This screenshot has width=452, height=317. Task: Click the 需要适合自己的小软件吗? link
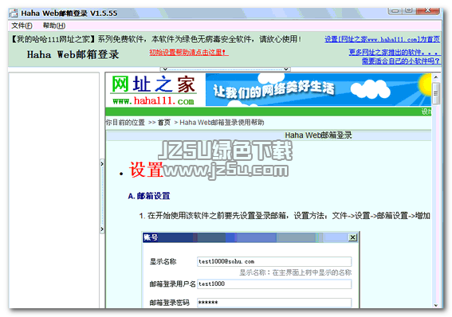[401, 61]
